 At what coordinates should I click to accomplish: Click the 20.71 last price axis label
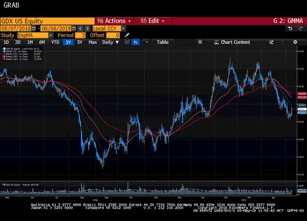point(302,109)
